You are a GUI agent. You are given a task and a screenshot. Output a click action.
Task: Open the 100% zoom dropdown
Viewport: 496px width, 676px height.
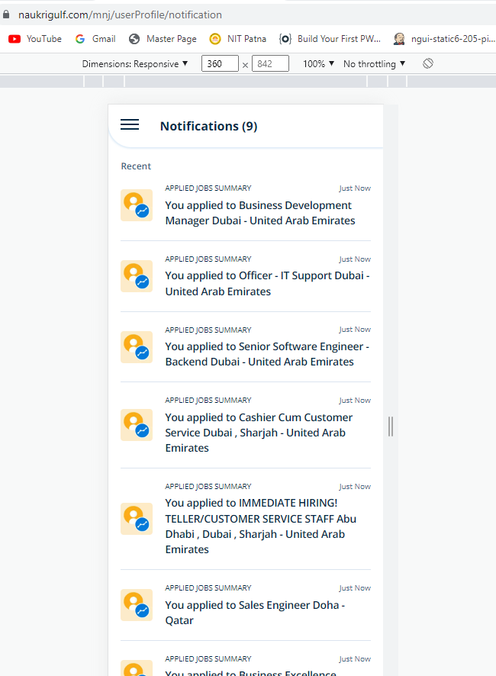click(318, 64)
